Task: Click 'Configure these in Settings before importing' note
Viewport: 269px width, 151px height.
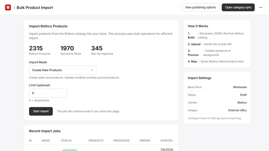Action: coord(215,118)
